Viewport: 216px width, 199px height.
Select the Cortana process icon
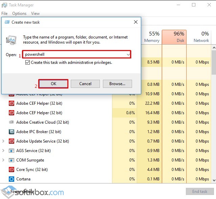coord(11,179)
